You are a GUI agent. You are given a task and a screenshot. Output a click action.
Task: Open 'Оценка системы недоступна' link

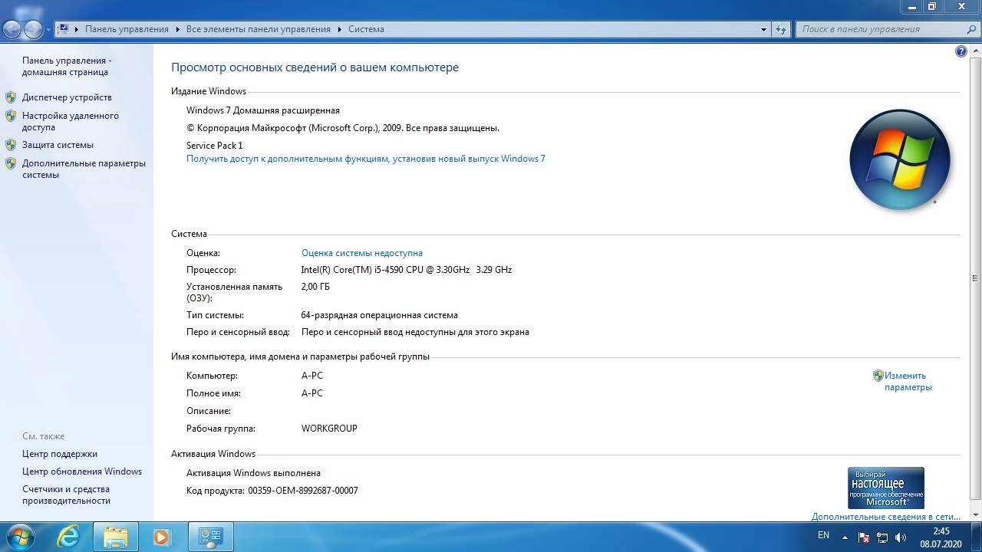(x=362, y=253)
